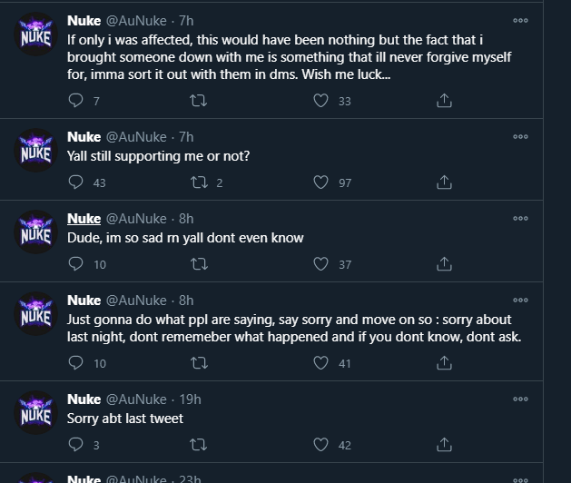Reply to the "Dude, im so sad" tweet
Image resolution: width=571 pixels, height=483 pixels.
pyautogui.click(x=76, y=264)
